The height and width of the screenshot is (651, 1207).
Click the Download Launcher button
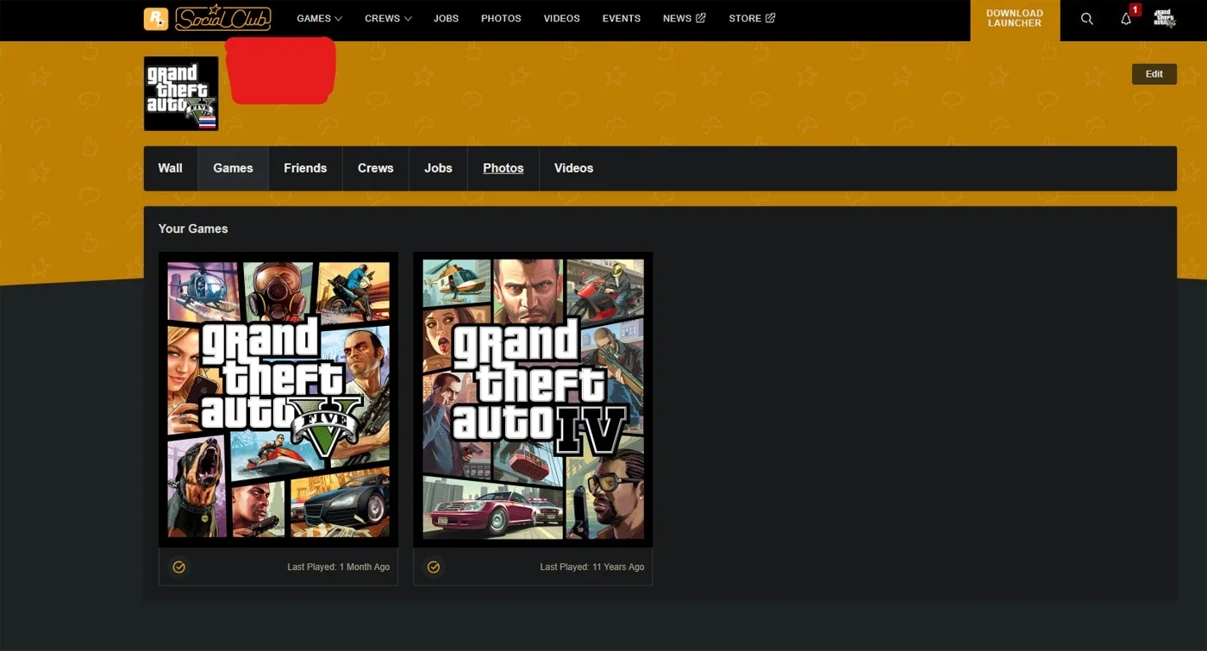coord(1015,19)
